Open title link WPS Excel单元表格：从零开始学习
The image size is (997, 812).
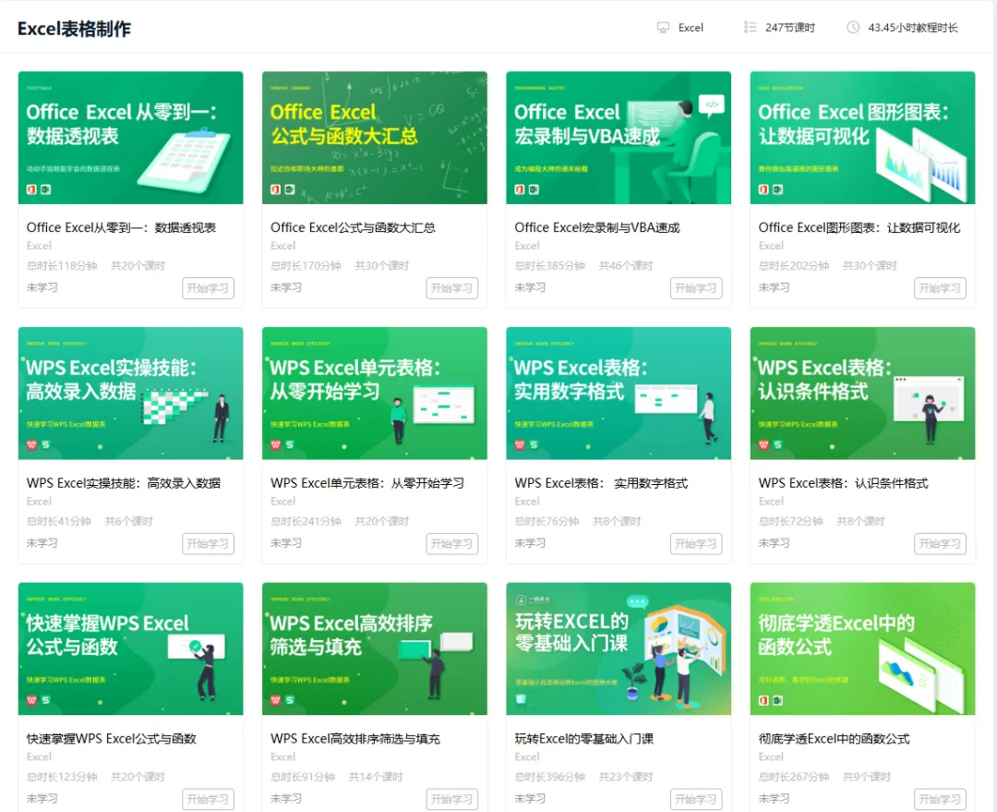click(367, 484)
